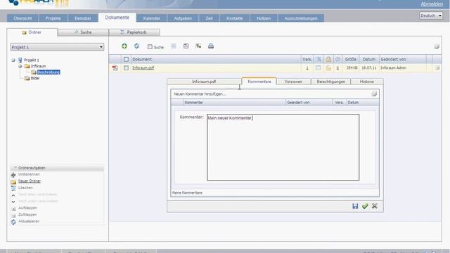450x253 pixels.
Task: Switch to the Projekte tab
Action: point(53,18)
